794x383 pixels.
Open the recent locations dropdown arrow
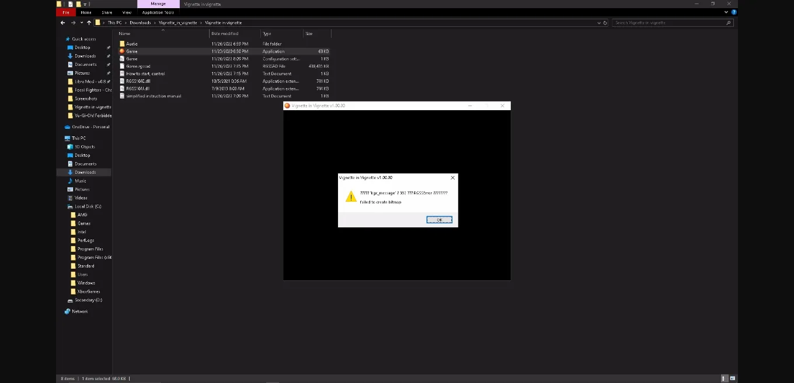tap(81, 23)
